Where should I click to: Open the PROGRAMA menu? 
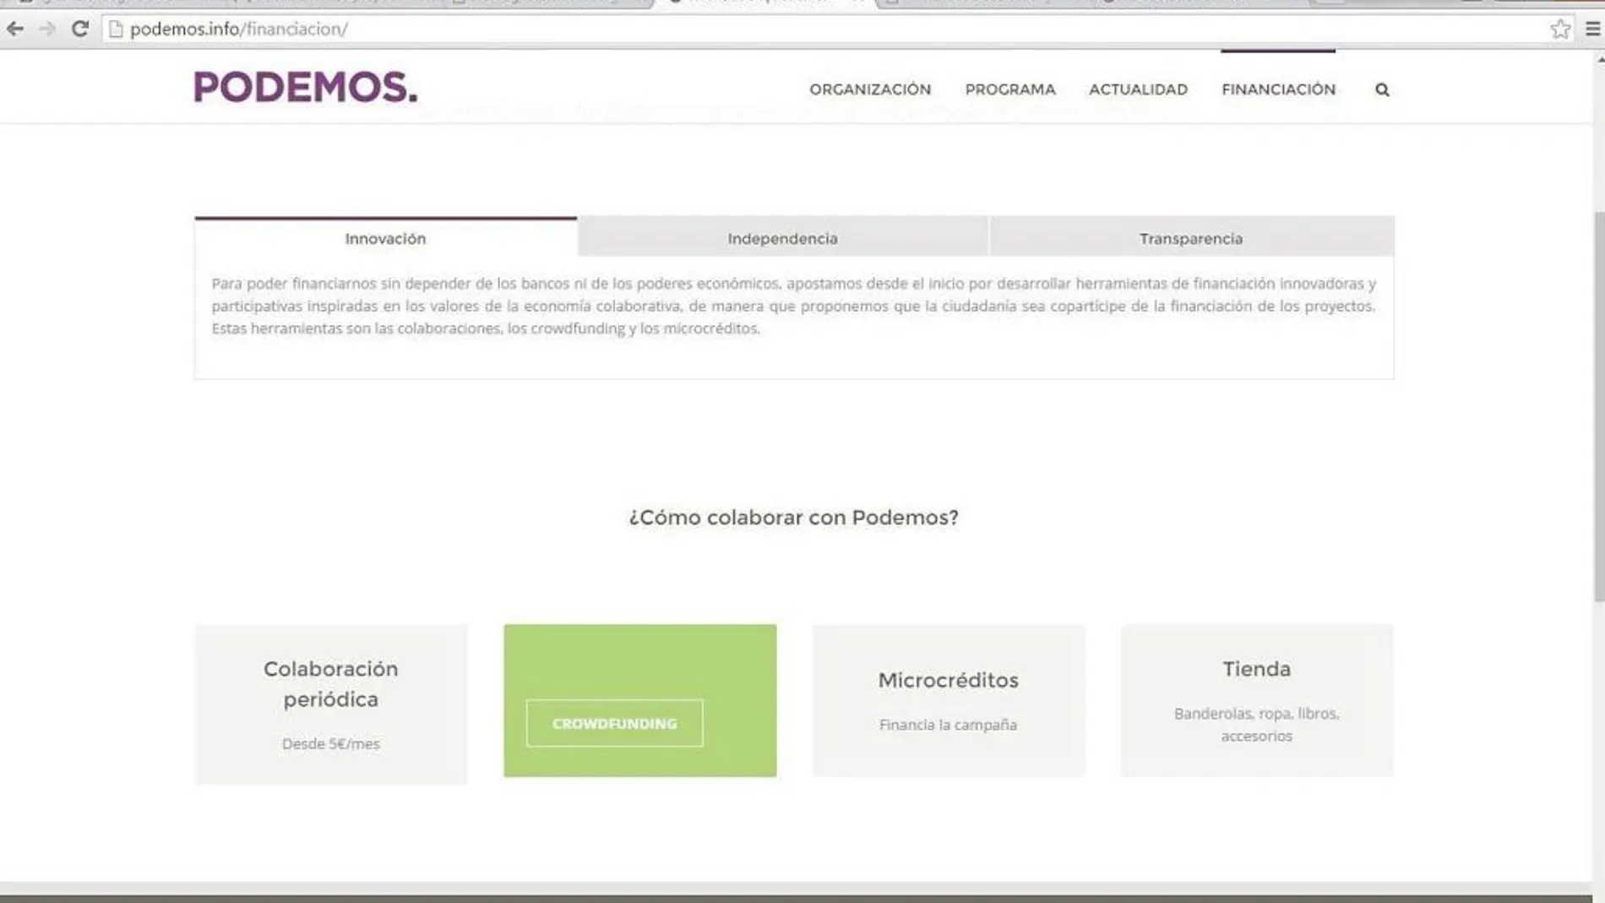point(1010,90)
